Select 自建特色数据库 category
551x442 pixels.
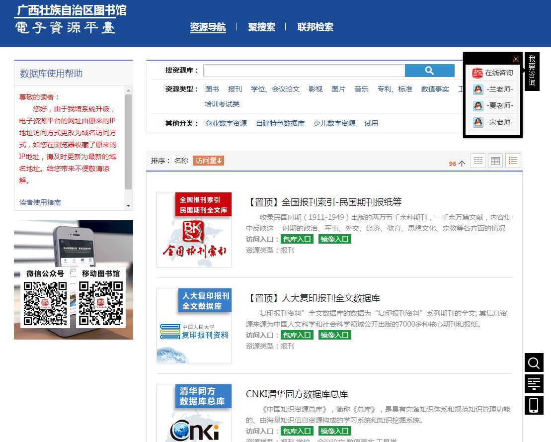pyautogui.click(x=280, y=123)
